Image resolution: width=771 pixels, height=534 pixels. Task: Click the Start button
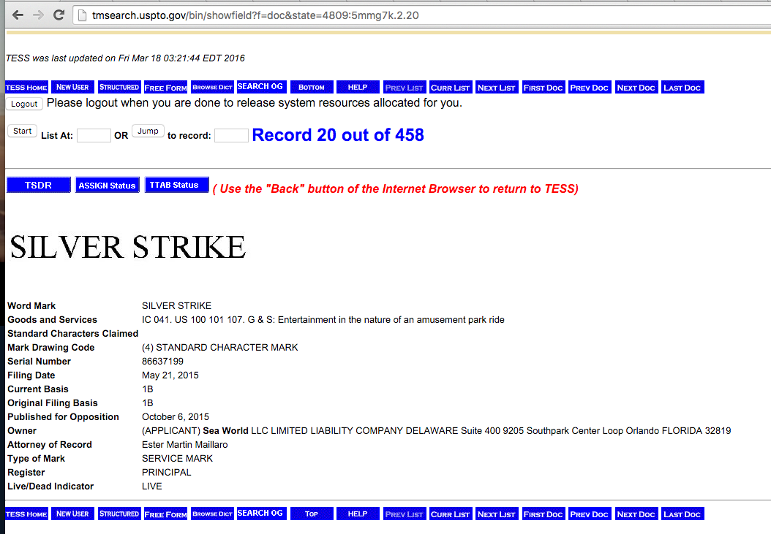(22, 131)
